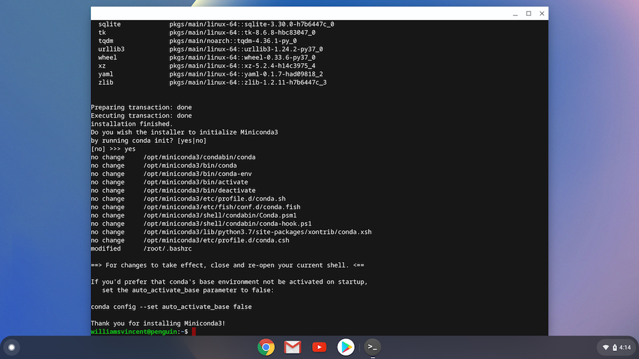Open Google Play Store from the shelf
Viewport: 639px width, 359px height.
pos(345,347)
